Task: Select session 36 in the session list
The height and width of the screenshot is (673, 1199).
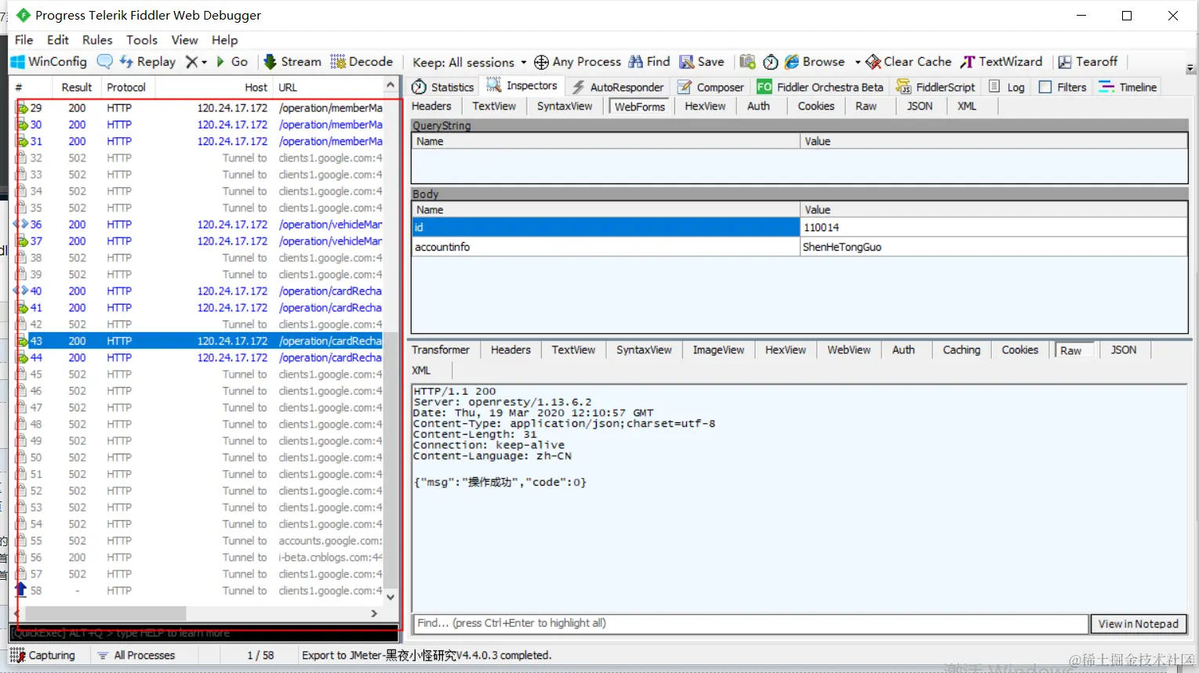Action: pyautogui.click(x=199, y=225)
